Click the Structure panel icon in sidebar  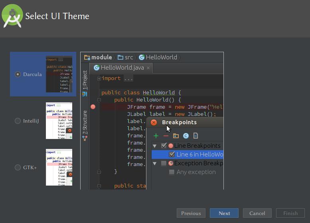pos(85,138)
